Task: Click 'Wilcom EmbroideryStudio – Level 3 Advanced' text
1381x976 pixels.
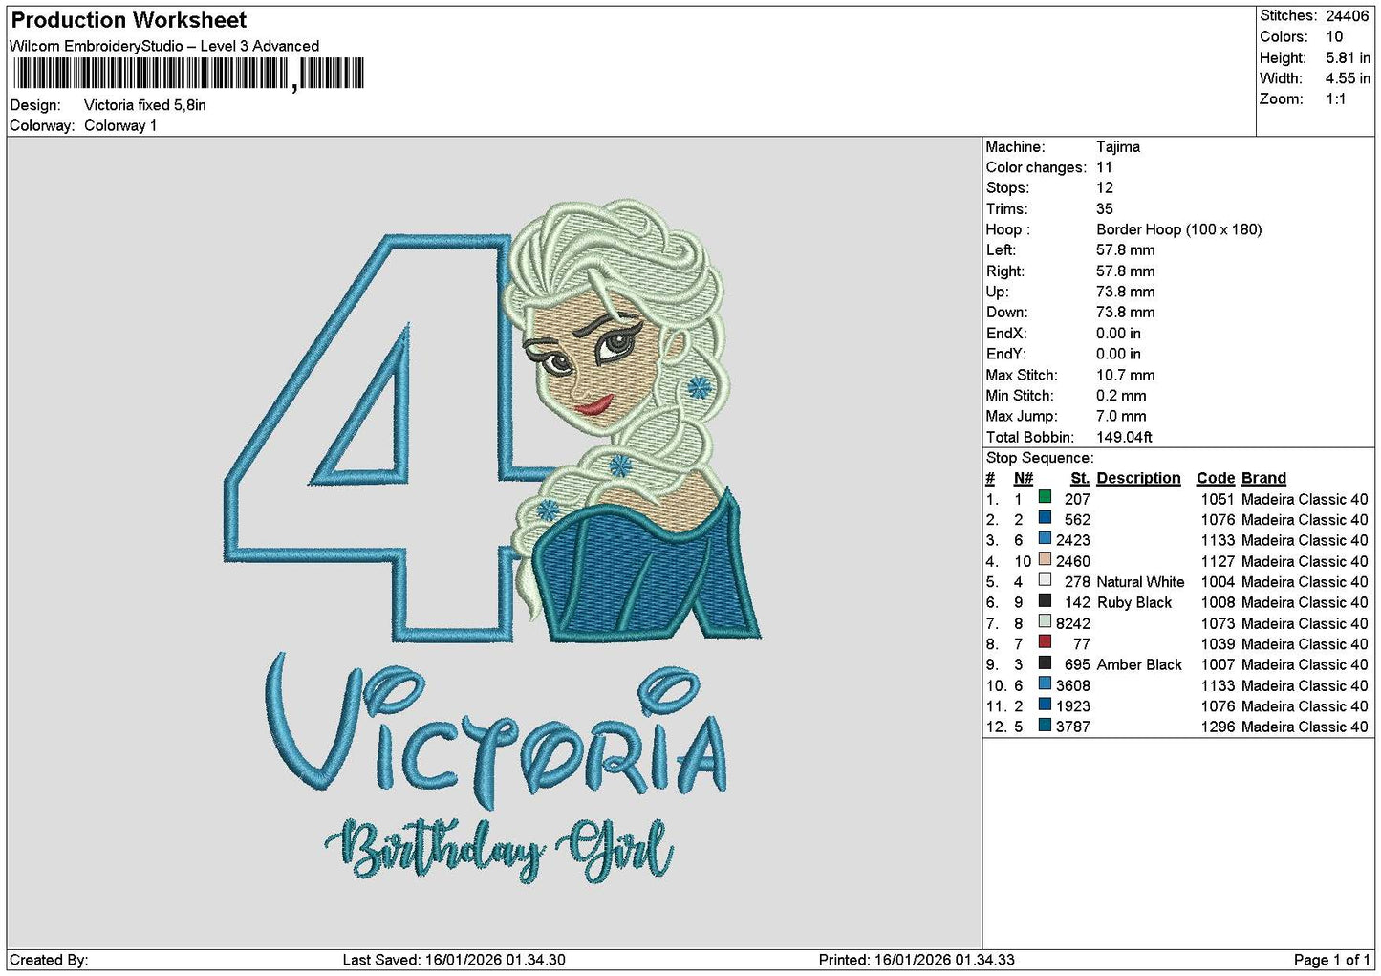Action: pos(164,46)
